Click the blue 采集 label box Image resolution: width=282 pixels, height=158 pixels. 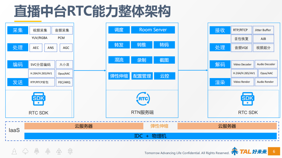pos(18,30)
